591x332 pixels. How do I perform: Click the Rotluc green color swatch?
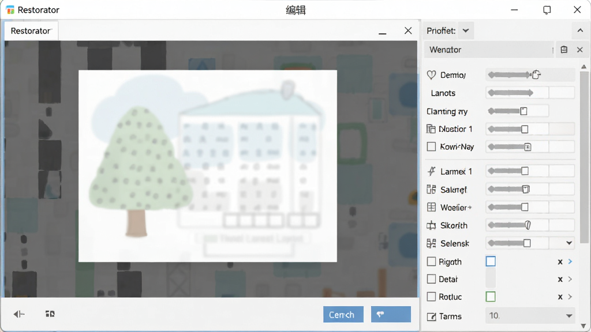pos(491,297)
